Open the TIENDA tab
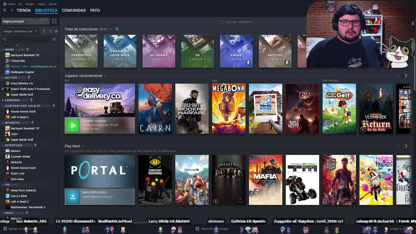The width and height of the screenshot is (416, 234). [24, 10]
